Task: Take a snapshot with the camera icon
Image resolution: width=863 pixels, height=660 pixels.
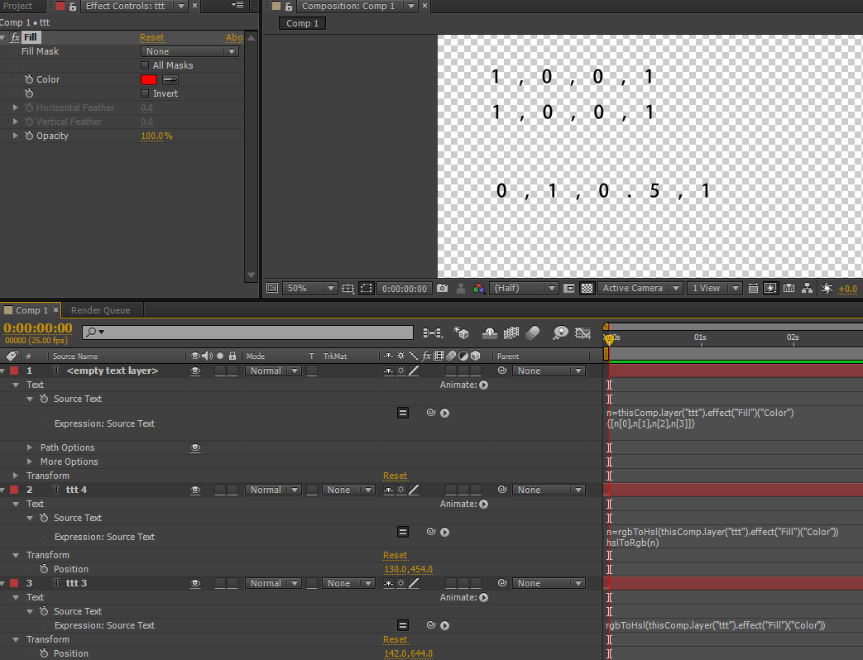Action: [443, 289]
